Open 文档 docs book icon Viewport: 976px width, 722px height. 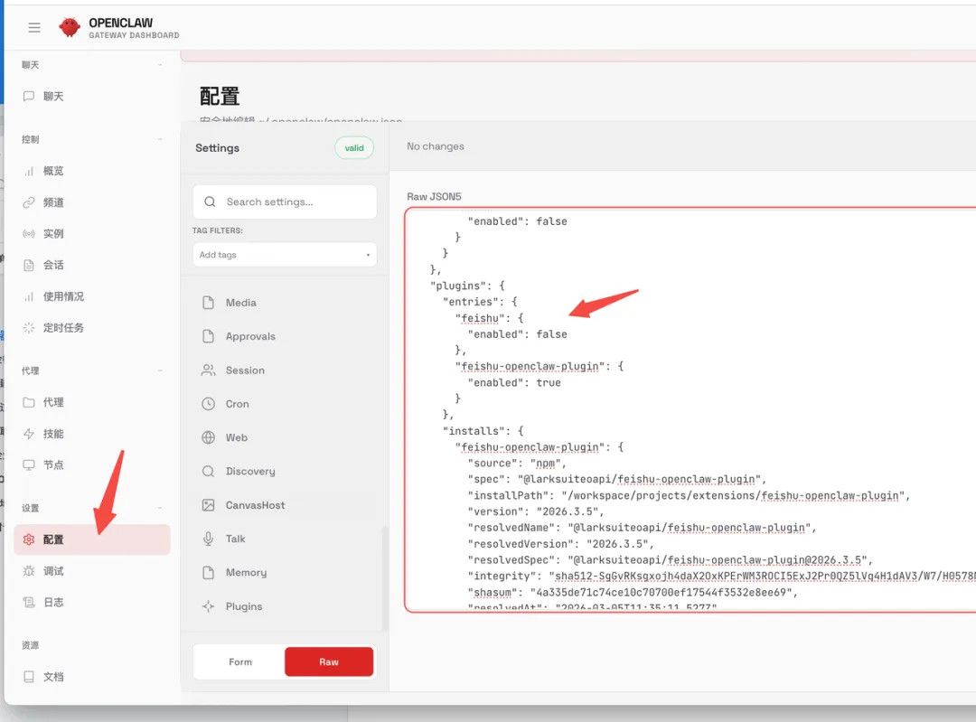pos(29,677)
